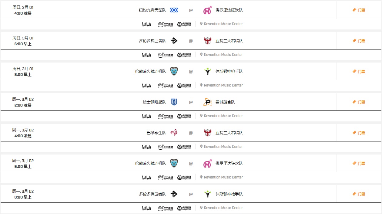
Task: Click the 纽约九霄天擎队 team logo
Action: tap(174, 10)
